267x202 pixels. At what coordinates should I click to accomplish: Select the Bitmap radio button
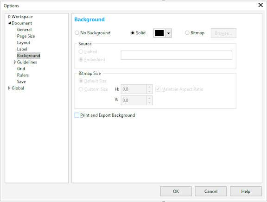pos(187,33)
